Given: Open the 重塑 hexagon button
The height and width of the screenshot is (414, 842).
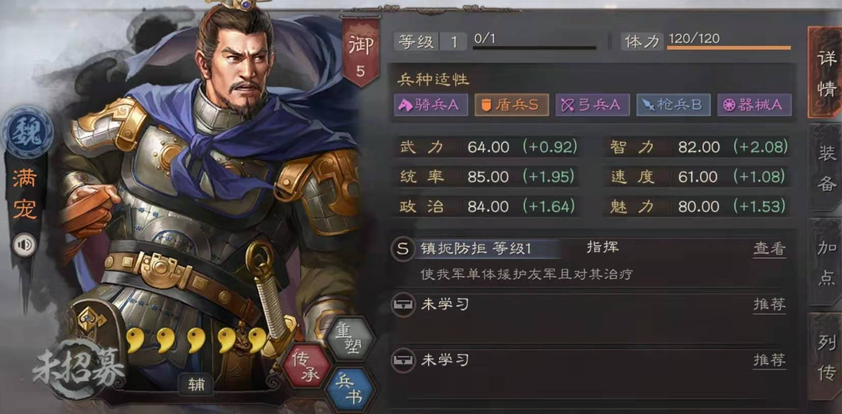Looking at the screenshot, I should (350, 338).
